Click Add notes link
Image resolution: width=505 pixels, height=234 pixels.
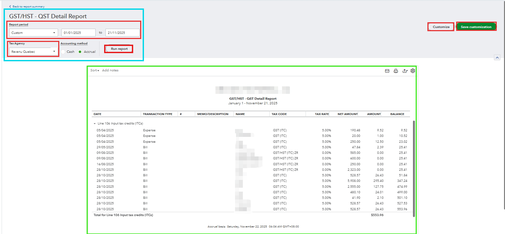click(110, 70)
